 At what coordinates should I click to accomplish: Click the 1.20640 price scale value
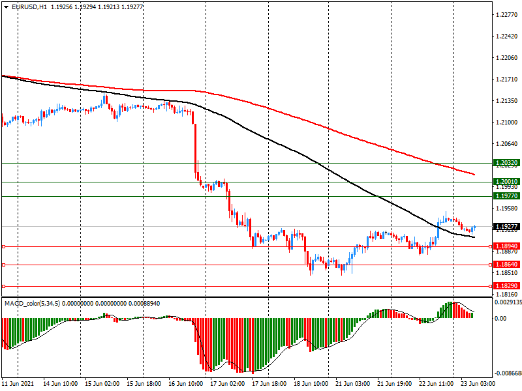[507, 143]
